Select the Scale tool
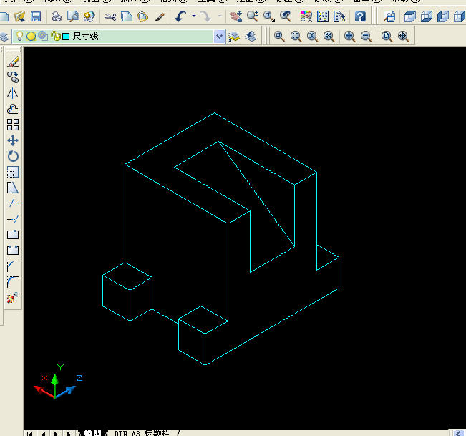This screenshot has width=466, height=436. coord(13,172)
